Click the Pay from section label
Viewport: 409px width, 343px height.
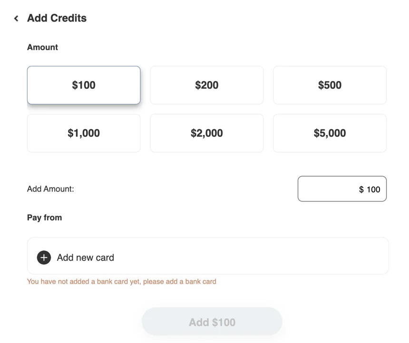44,218
